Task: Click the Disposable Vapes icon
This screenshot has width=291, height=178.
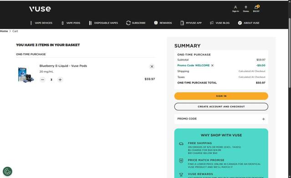Action: pyautogui.click(x=90, y=23)
